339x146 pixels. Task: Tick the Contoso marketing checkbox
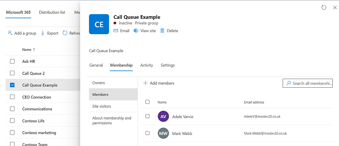[x=12, y=133]
